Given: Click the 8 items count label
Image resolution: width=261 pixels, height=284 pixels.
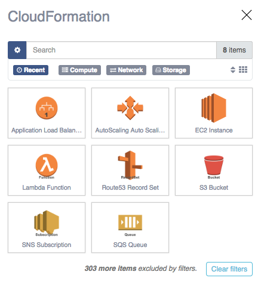Looking at the screenshot, I should 234,50.
